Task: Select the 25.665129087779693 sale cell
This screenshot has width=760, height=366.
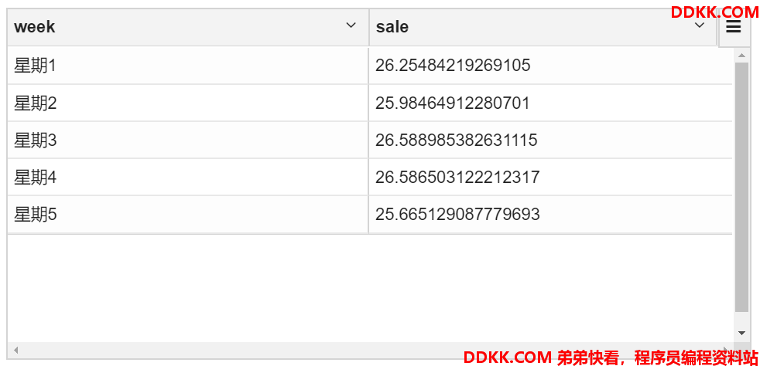Action: coord(550,215)
